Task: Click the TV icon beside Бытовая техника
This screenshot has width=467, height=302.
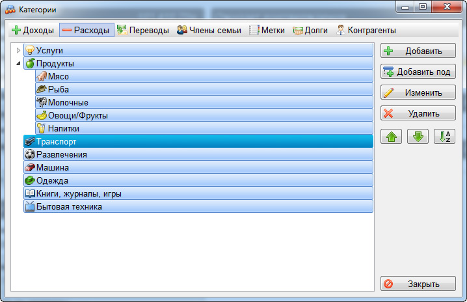Action: point(29,206)
